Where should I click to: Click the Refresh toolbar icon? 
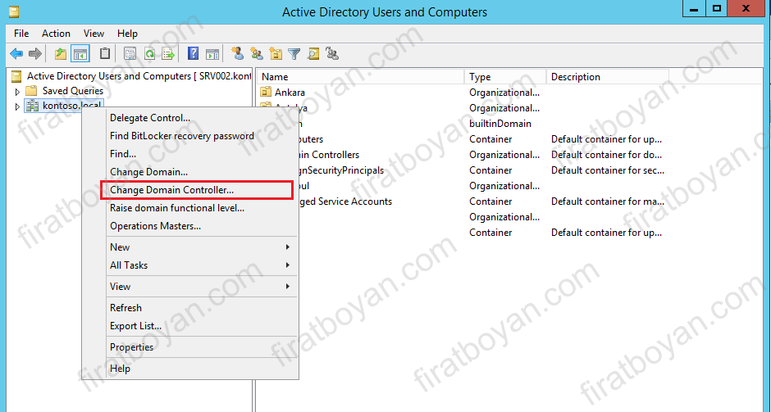149,53
